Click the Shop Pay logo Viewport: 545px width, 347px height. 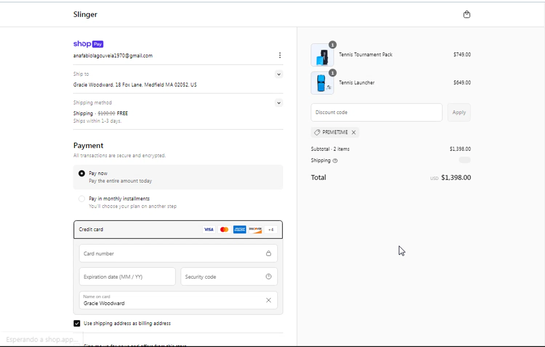pos(88,44)
